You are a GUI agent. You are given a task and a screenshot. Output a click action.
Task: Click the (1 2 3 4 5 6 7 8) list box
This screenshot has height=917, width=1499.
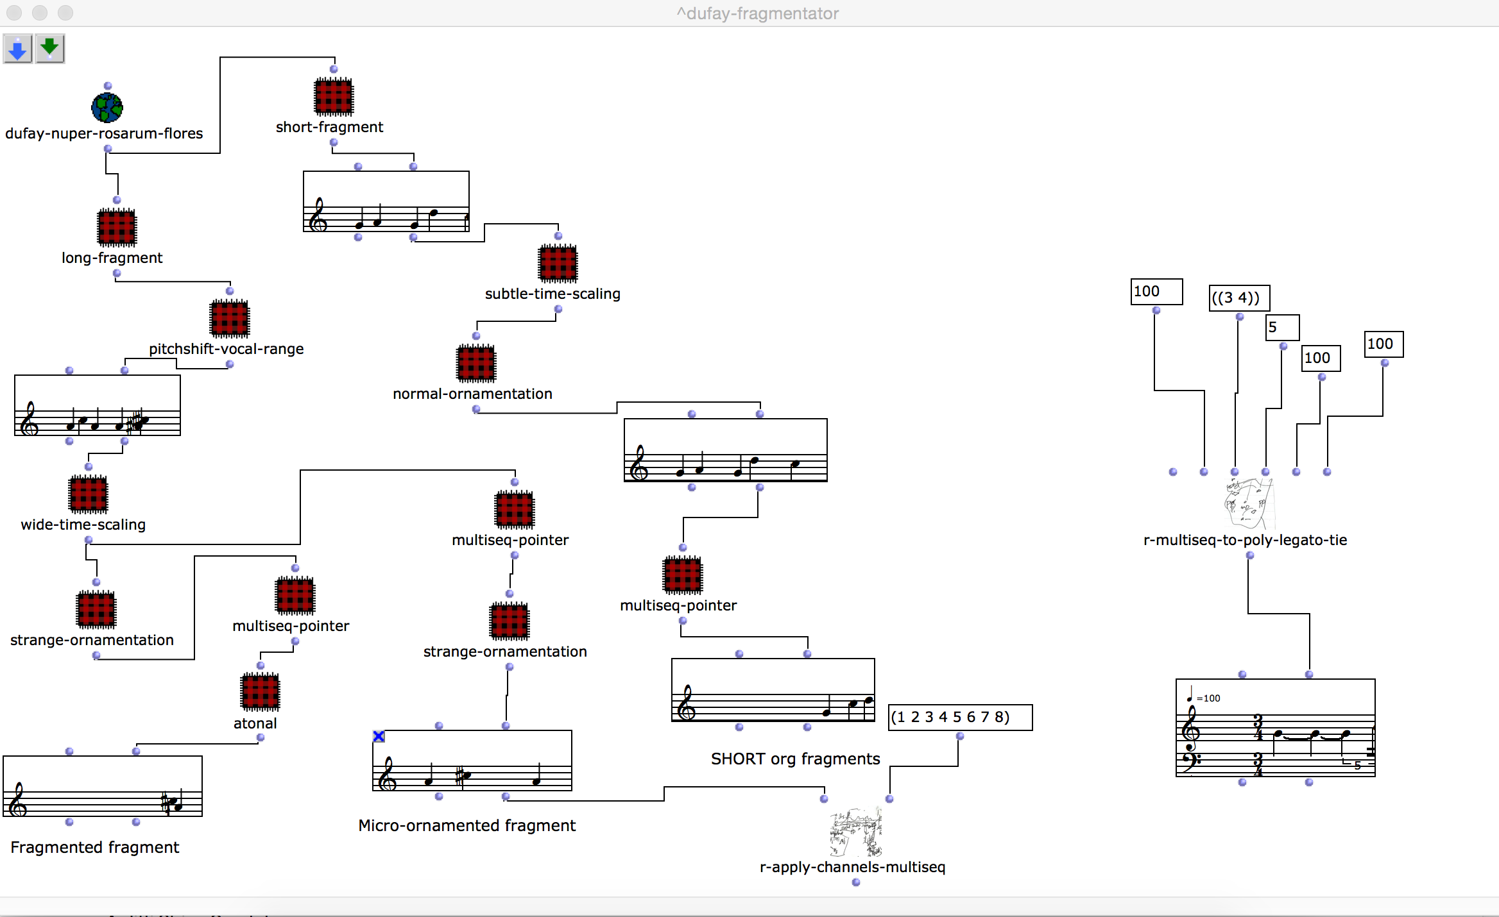coord(960,717)
